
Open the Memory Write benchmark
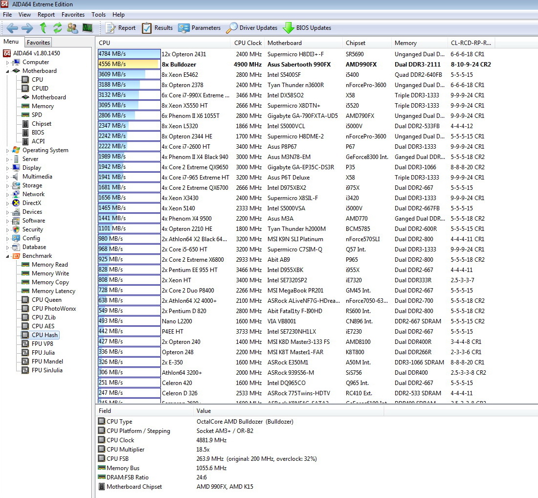click(x=50, y=273)
